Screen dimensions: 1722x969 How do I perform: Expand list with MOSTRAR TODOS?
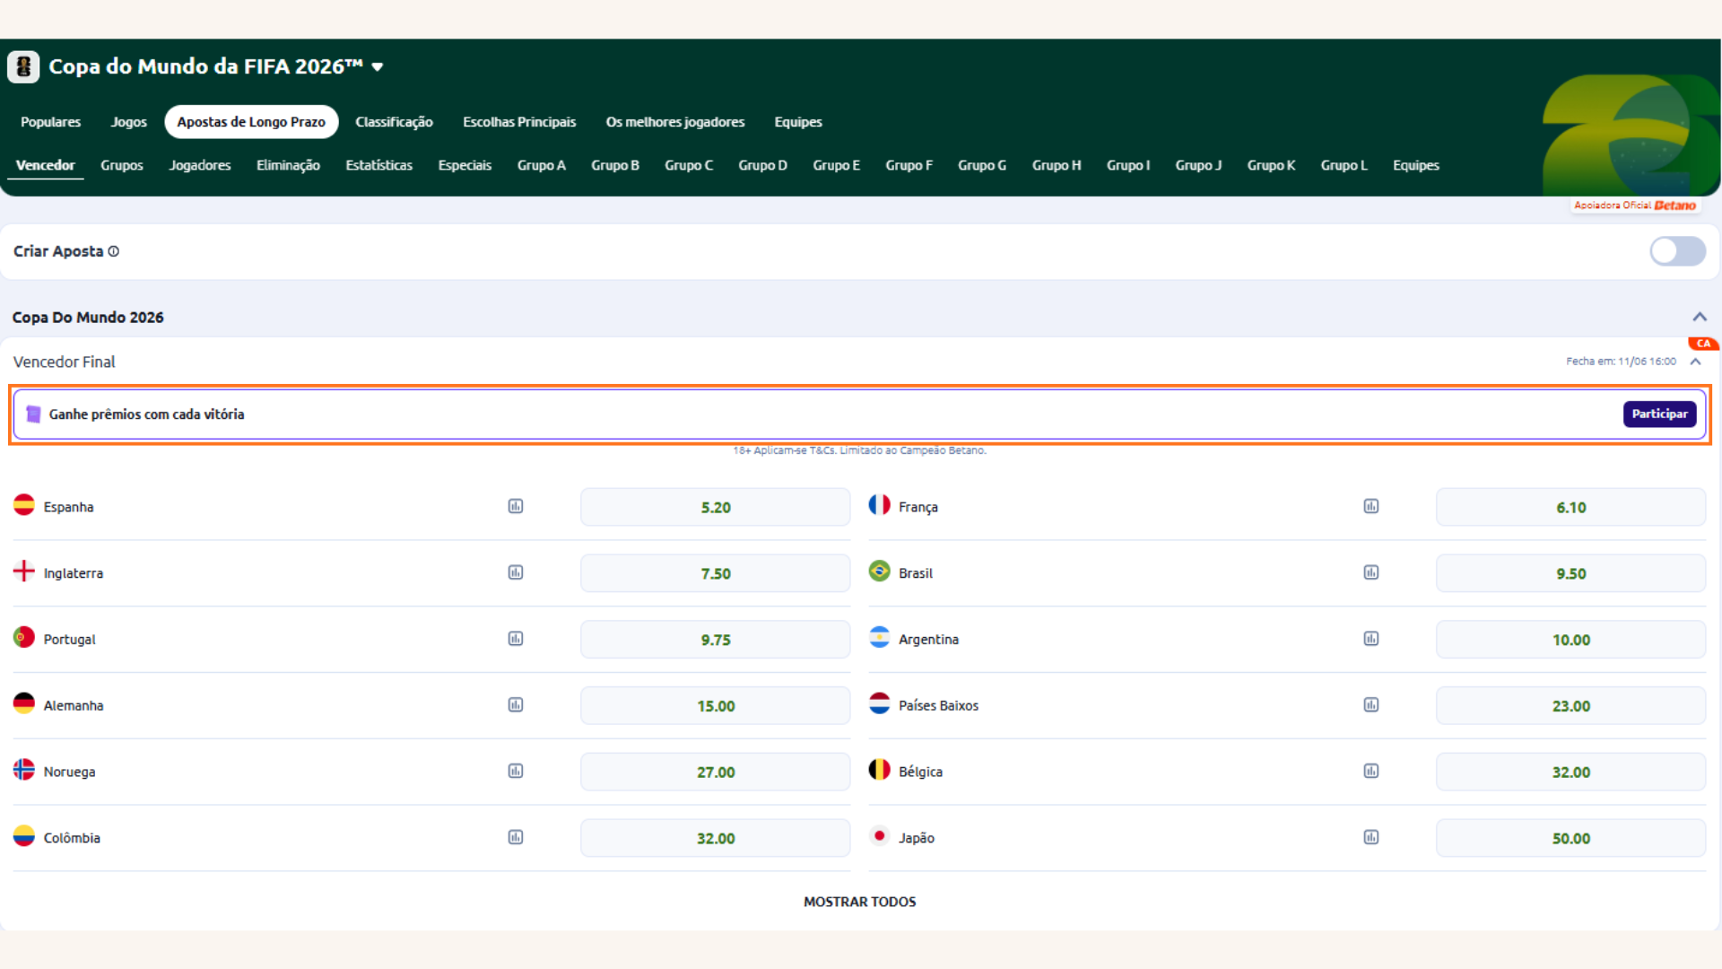[x=859, y=902]
